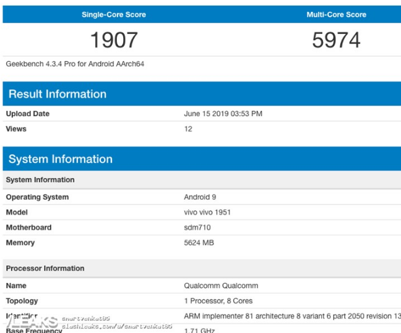Click the Memory label
The image size is (401, 333).
[x=20, y=243]
